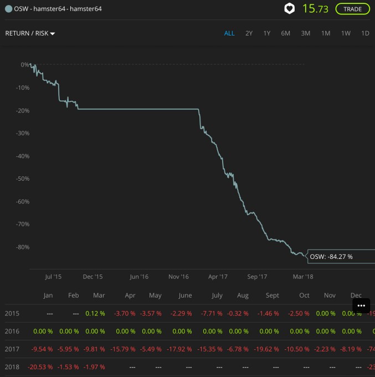This screenshot has width=375, height=377.
Task: Click the -17.92 % cell for June 2017
Action: click(x=179, y=349)
